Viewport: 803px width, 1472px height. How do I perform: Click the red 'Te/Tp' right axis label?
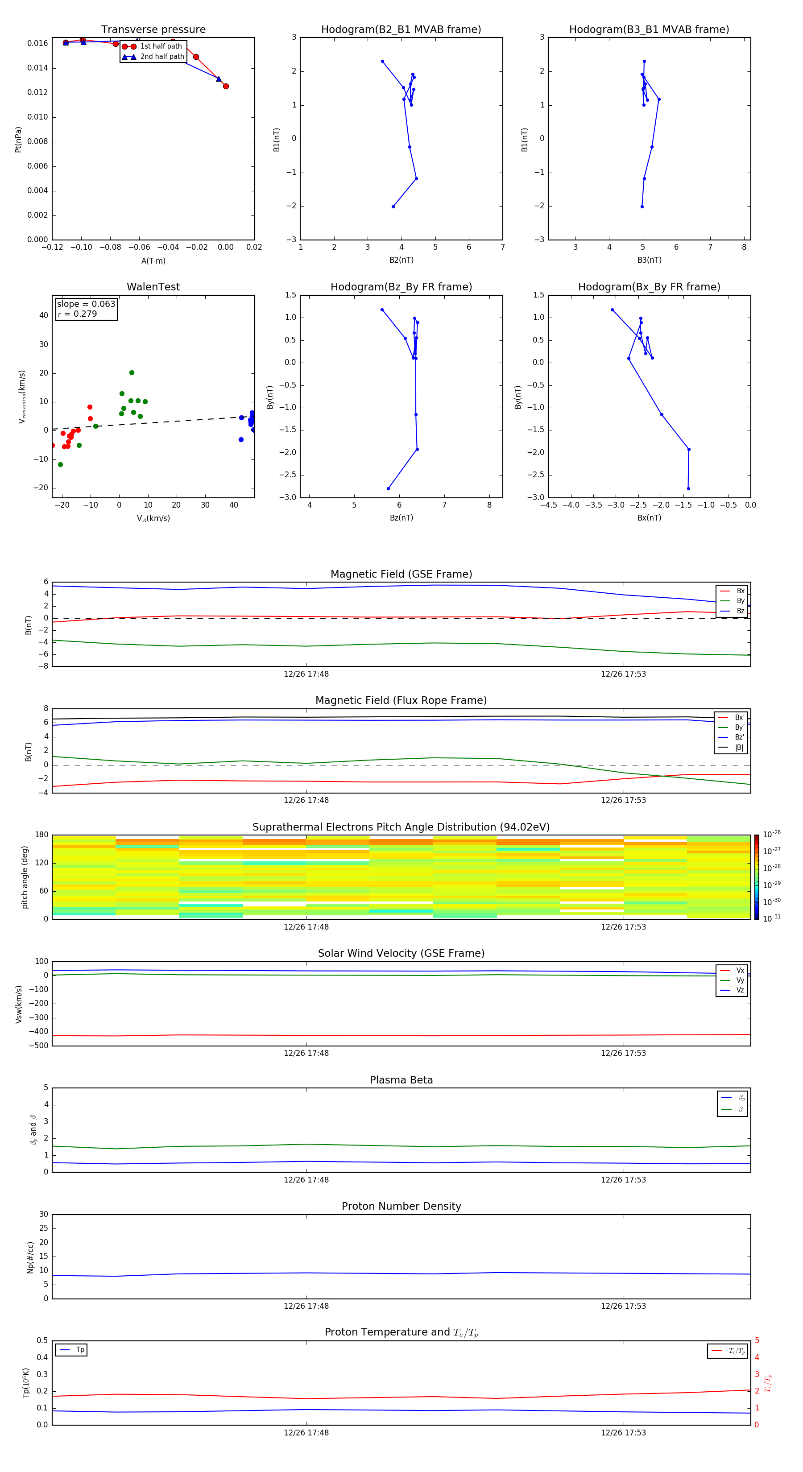(769, 1383)
